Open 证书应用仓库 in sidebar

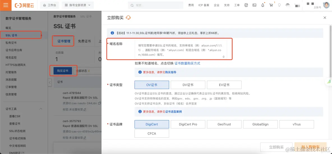(x=14, y=50)
